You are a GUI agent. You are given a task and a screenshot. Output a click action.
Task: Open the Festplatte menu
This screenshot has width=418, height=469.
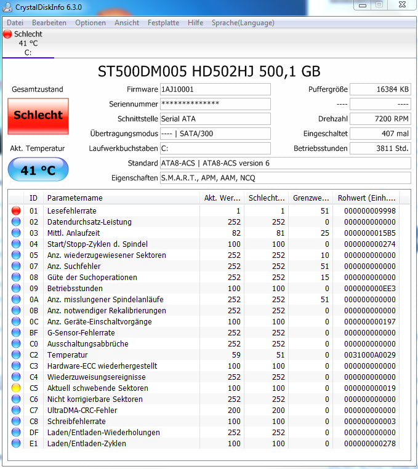point(163,23)
